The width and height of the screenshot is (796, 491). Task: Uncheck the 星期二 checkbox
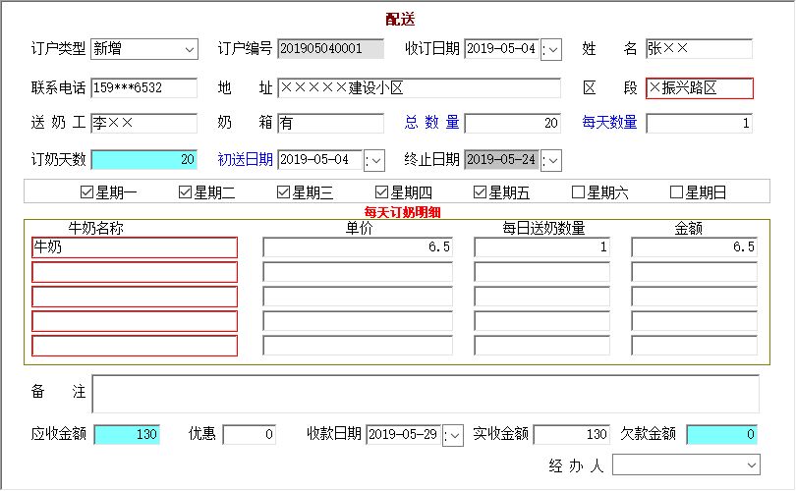click(x=186, y=192)
